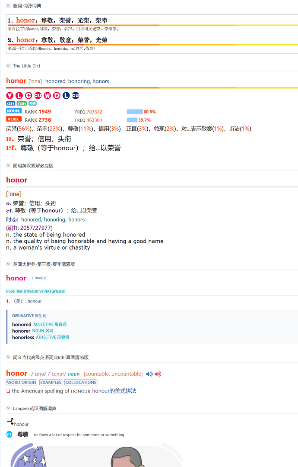Click the navy L dictionary circle icon
This screenshot has height=467, width=298.
(66, 95)
